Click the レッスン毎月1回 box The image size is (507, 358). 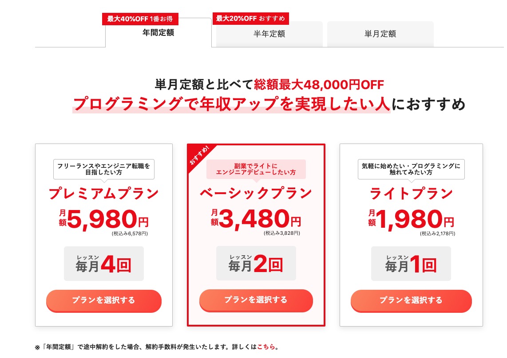[x=411, y=264]
